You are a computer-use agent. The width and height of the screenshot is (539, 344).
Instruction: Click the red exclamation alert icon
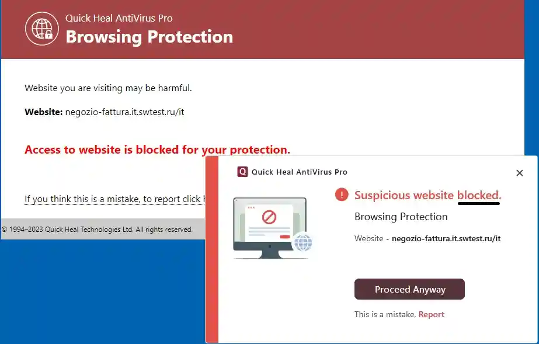[342, 194]
